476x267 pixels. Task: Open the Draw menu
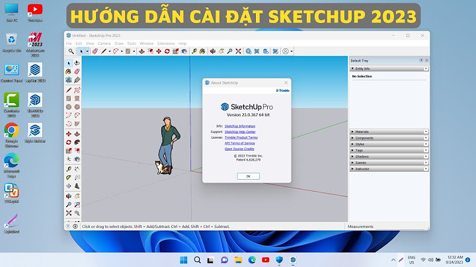click(x=119, y=44)
